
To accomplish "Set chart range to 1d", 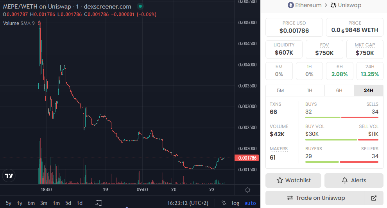I will [79, 203].
